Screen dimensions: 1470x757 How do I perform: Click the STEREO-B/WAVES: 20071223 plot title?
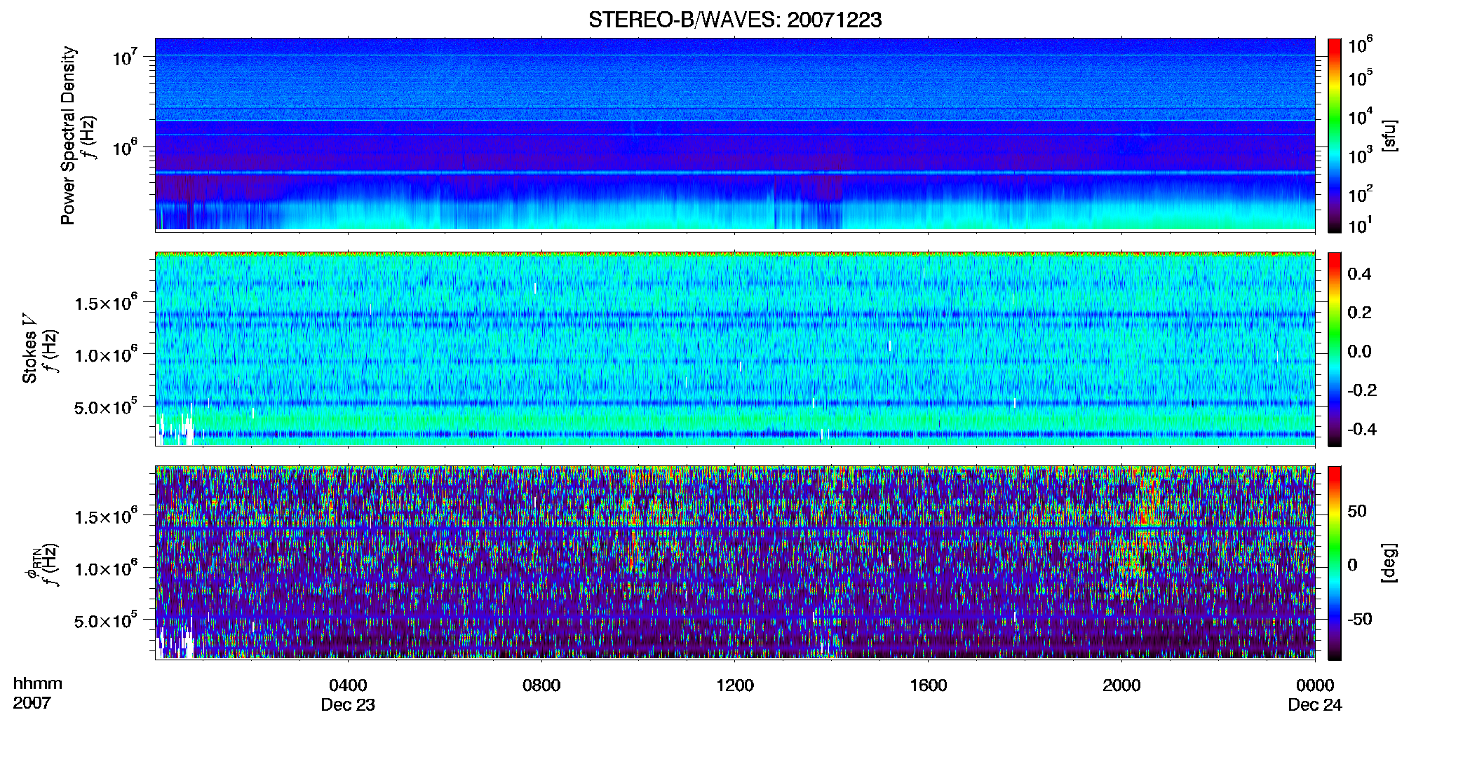coord(735,20)
